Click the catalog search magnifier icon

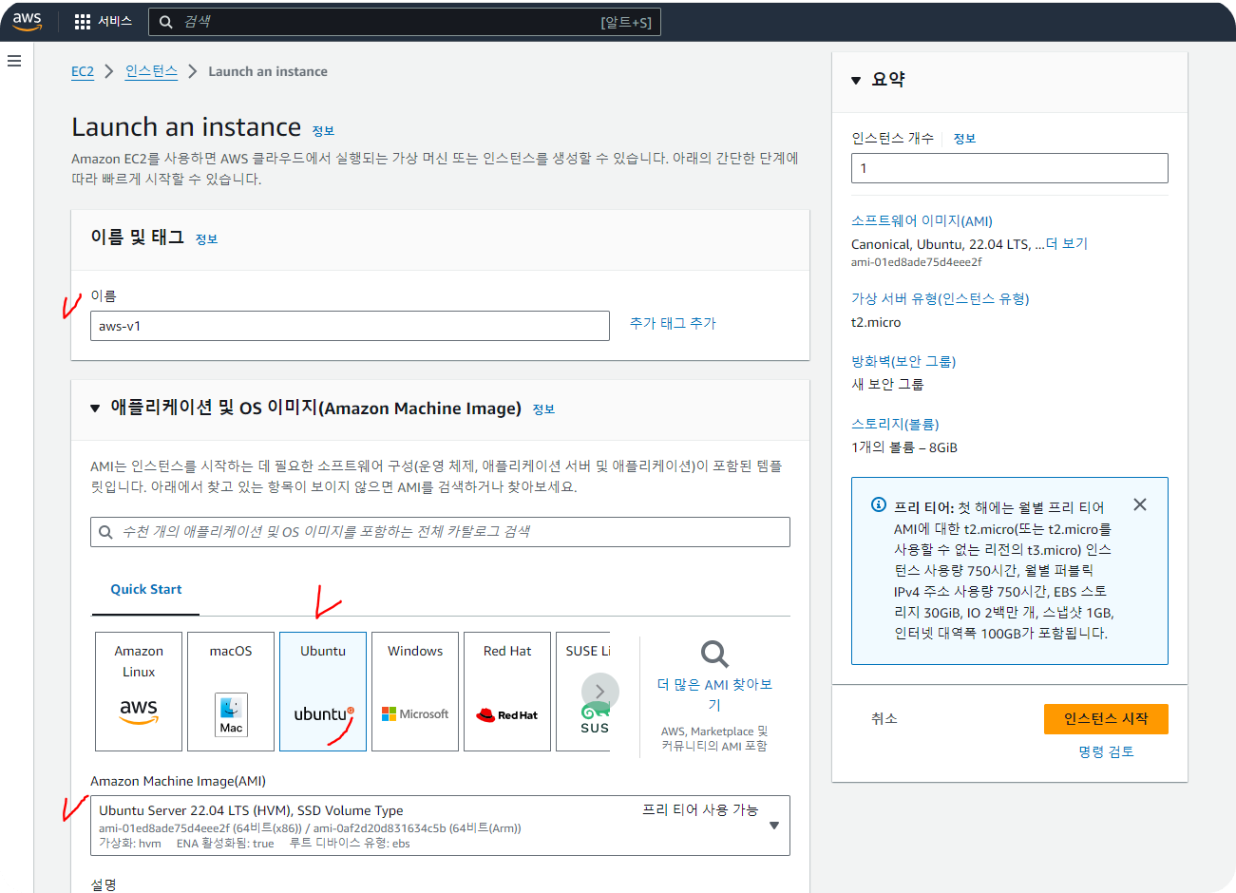point(105,532)
